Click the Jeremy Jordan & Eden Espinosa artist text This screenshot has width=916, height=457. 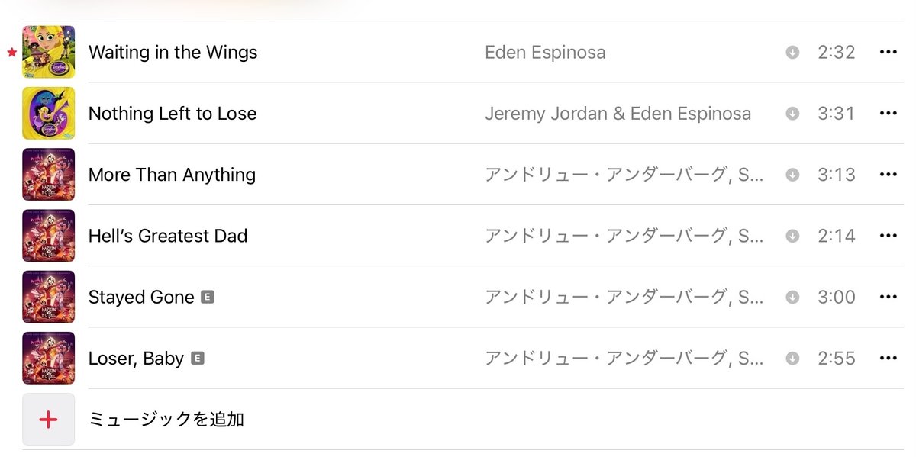(618, 114)
